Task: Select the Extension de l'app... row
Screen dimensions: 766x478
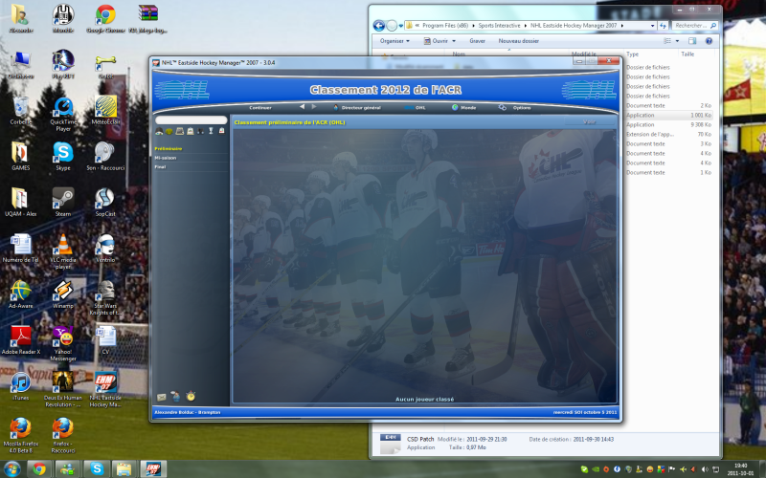Action: click(668, 134)
